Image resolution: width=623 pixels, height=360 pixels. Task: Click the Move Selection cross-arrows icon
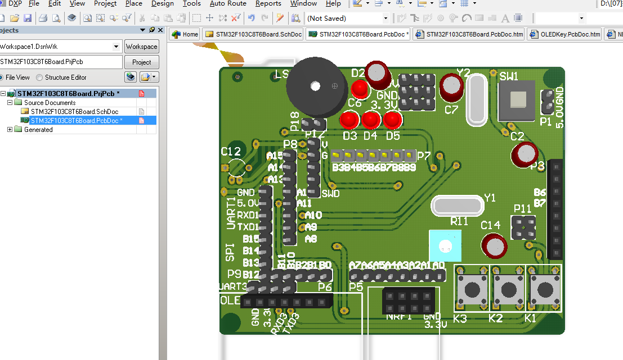[x=210, y=18]
